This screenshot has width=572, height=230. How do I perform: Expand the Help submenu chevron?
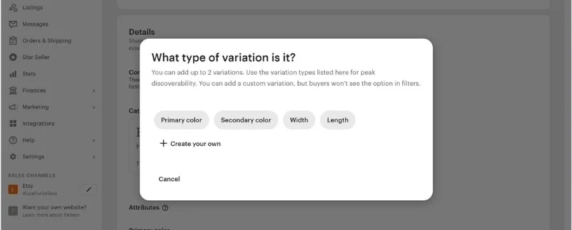pos(94,141)
